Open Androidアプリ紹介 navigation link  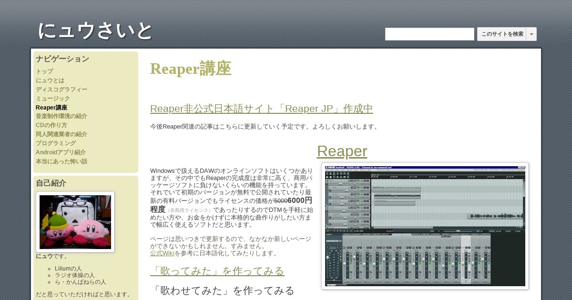click(61, 152)
